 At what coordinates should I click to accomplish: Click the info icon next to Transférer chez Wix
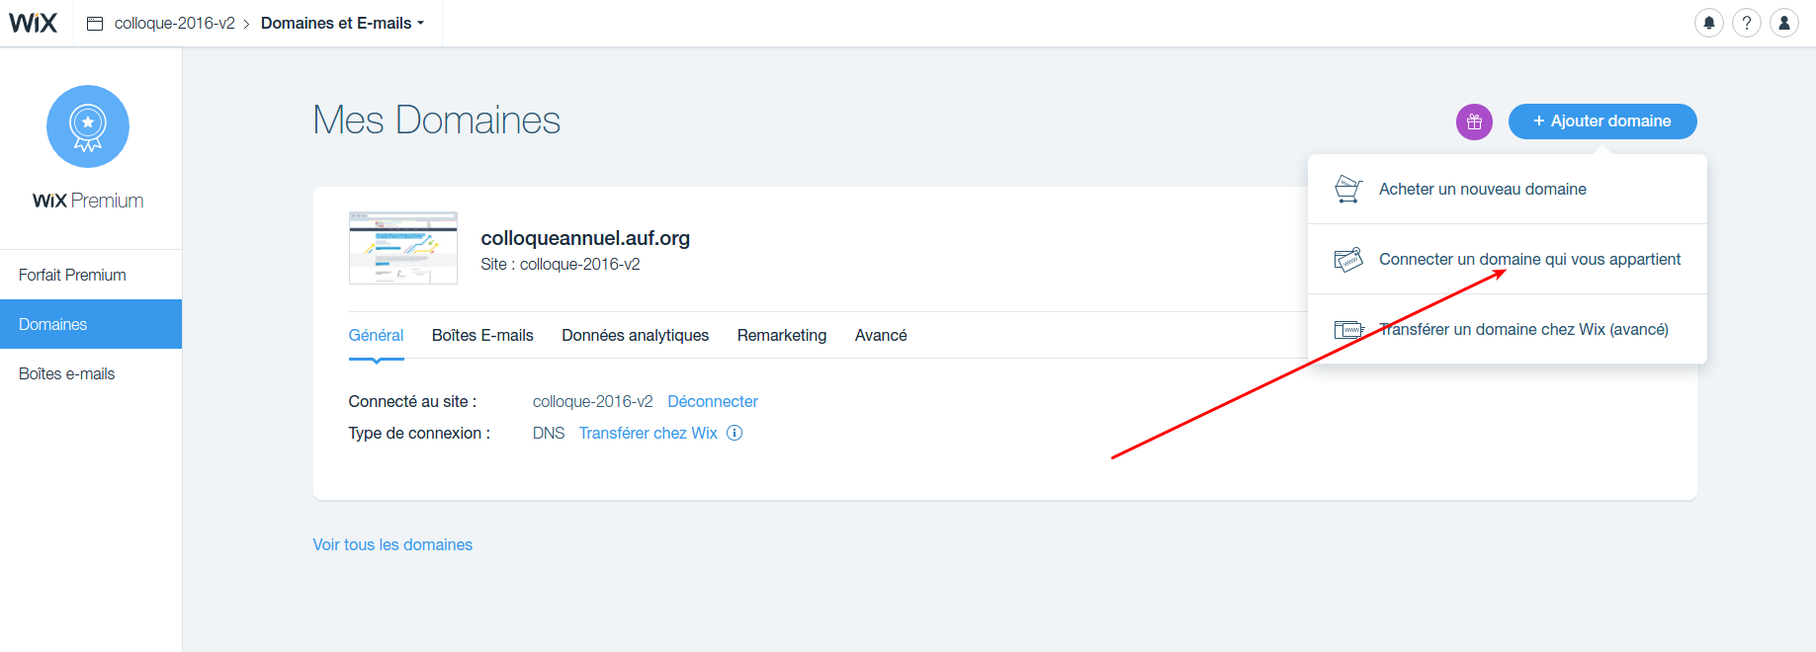point(735,433)
